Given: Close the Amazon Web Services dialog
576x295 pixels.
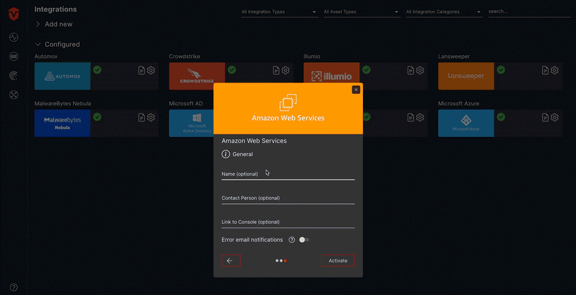Looking at the screenshot, I should 356,89.
